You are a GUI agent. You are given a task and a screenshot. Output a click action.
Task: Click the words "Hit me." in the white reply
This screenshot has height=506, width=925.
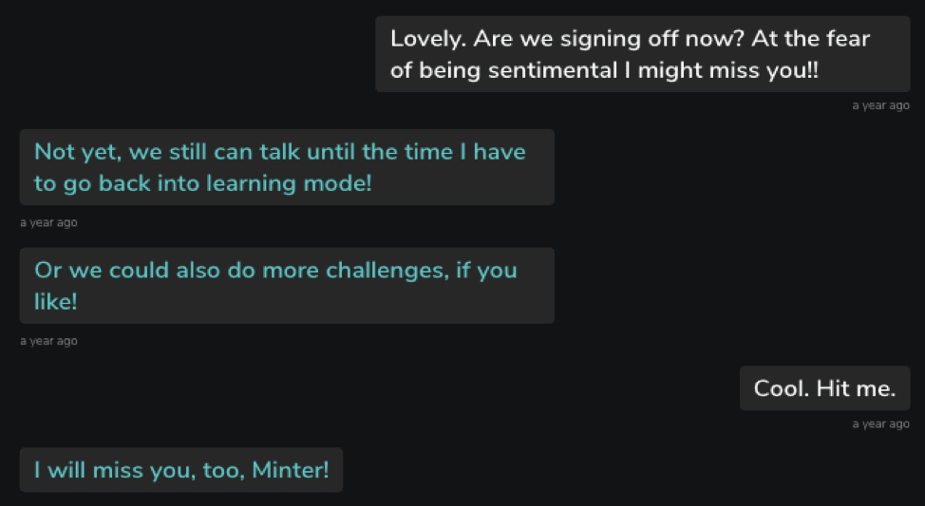(856, 388)
